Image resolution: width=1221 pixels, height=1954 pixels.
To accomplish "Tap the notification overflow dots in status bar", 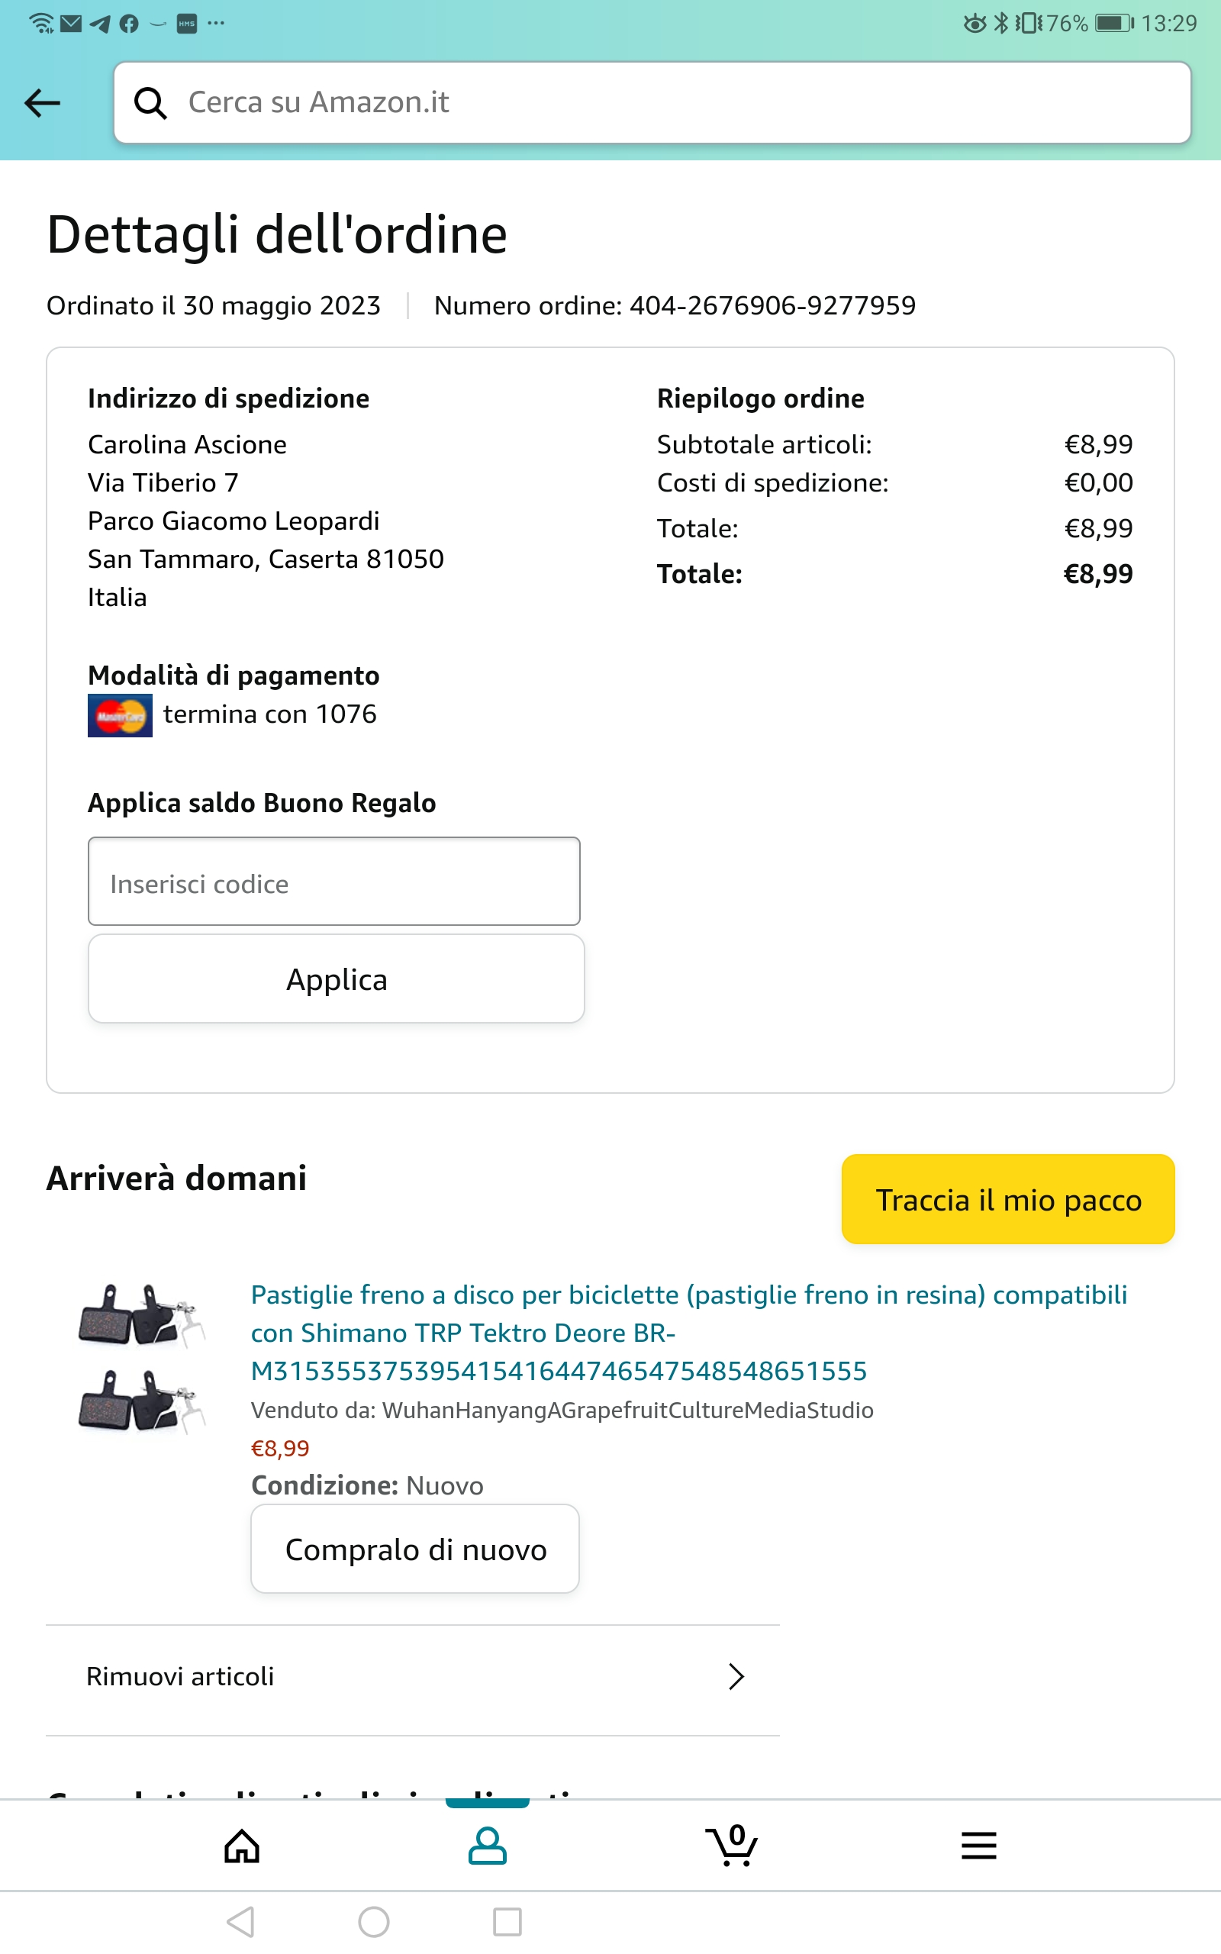I will 216,24.
